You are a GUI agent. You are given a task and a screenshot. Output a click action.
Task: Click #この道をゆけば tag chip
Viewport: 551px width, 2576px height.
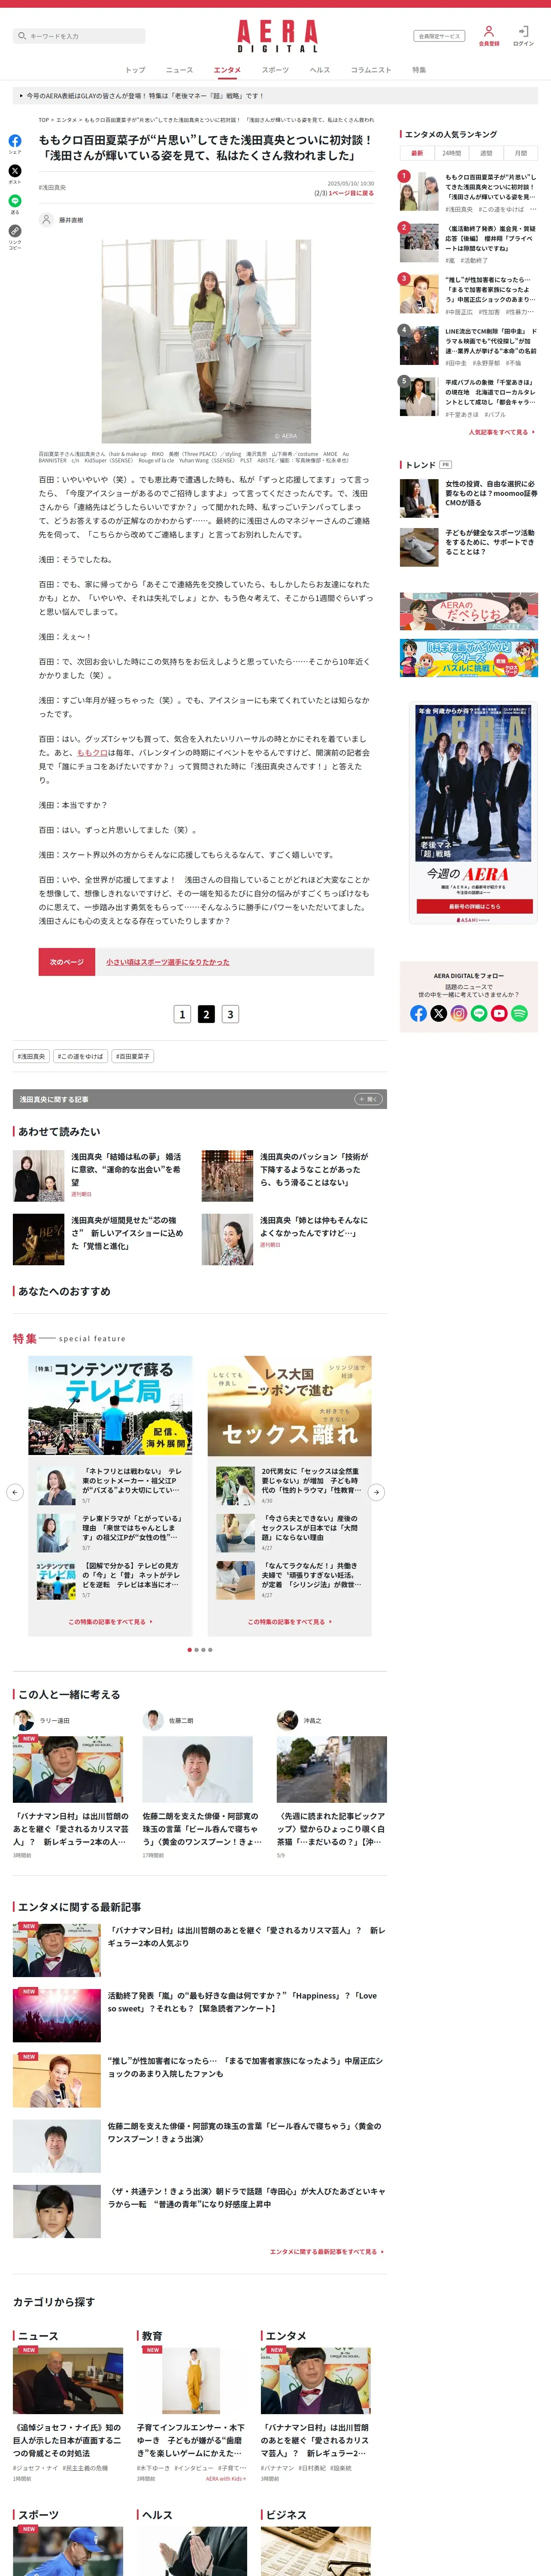(x=80, y=1056)
